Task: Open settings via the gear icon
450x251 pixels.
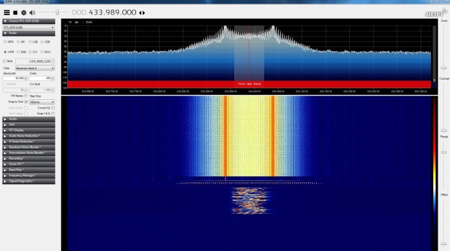Action: [x=24, y=12]
